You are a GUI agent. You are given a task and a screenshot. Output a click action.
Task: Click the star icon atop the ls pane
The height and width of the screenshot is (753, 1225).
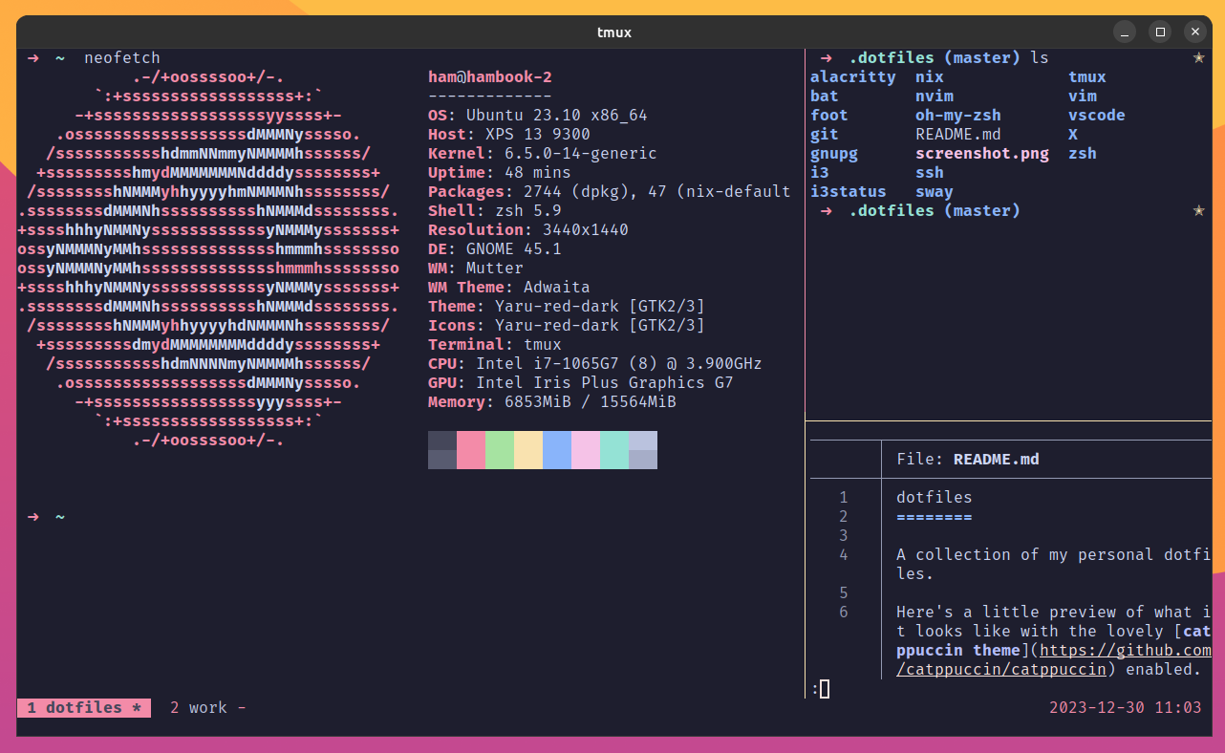click(x=1199, y=57)
